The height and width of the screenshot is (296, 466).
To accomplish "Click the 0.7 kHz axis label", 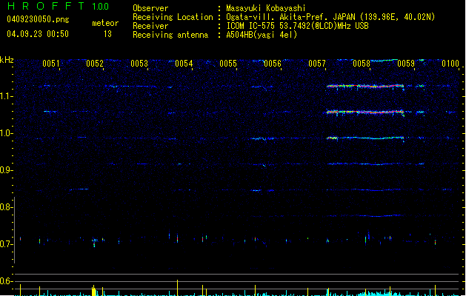I will [6, 244].
